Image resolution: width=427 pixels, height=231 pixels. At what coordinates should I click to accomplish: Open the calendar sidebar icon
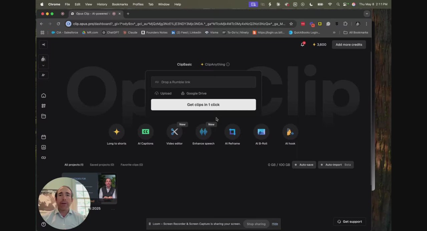click(43, 137)
